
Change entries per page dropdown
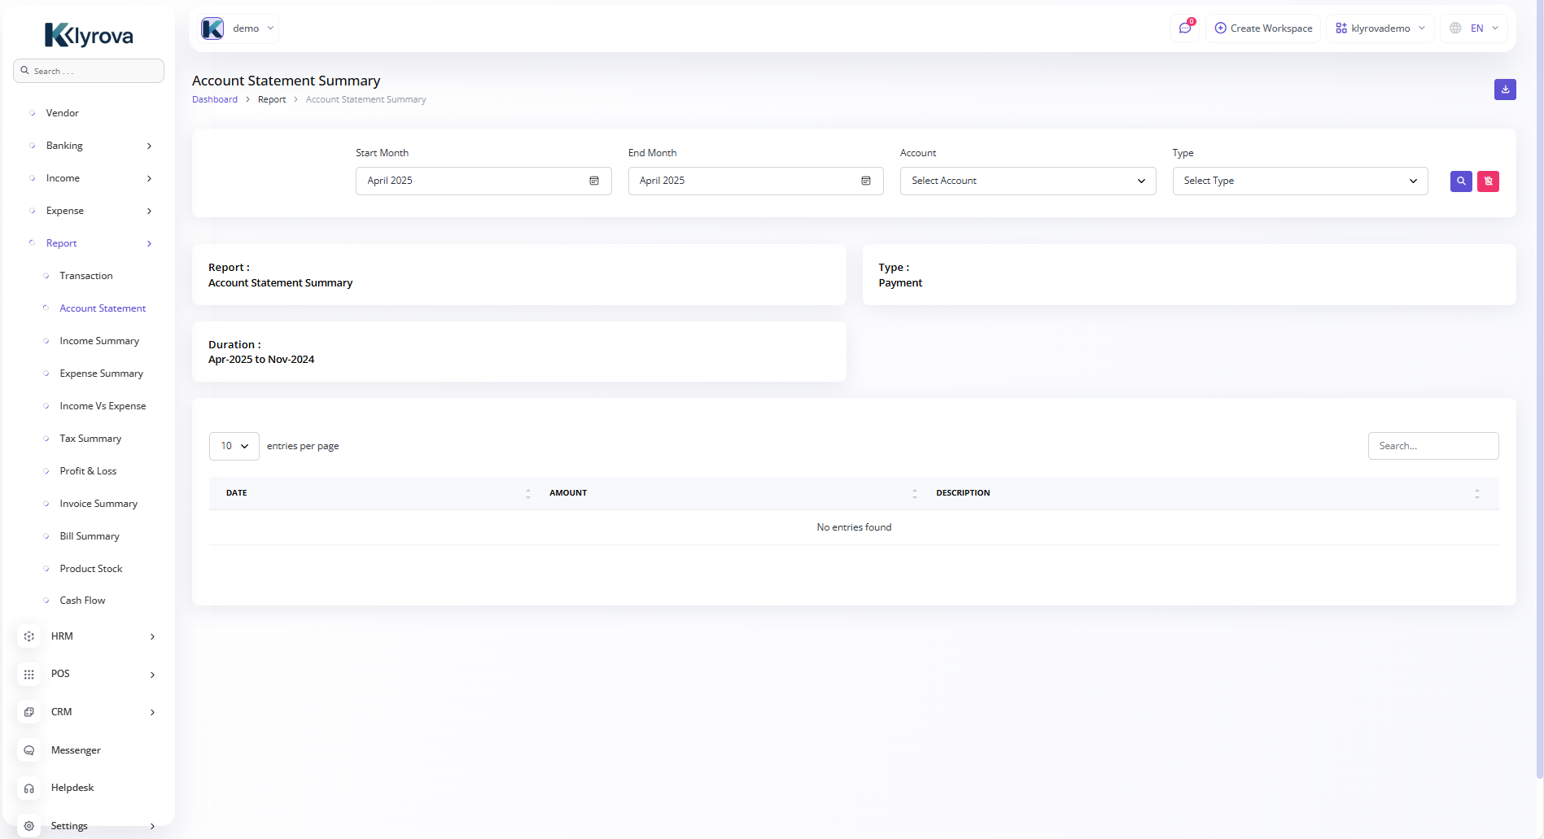click(x=234, y=446)
